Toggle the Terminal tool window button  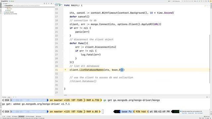pyautogui.click(x=22, y=116)
